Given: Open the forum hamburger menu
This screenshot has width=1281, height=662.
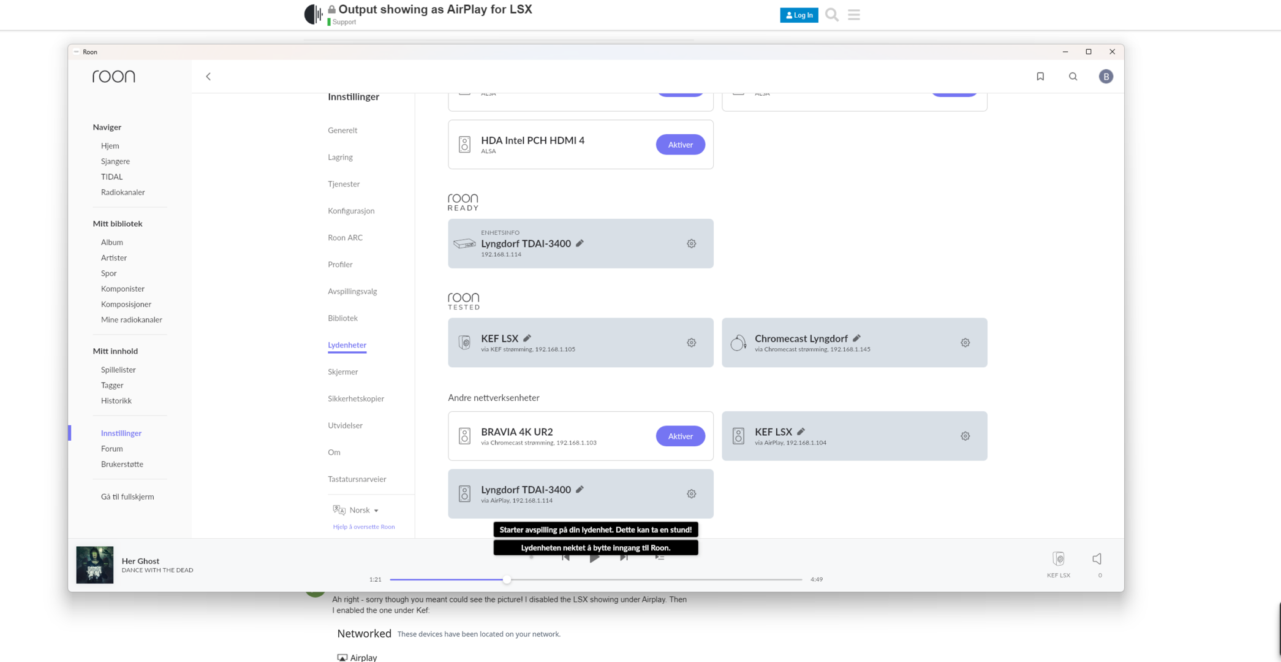Looking at the screenshot, I should tap(853, 15).
